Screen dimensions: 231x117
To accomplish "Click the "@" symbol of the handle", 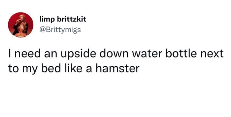I will [43, 30].
